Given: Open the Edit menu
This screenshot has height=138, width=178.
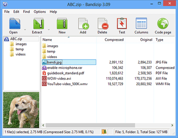Looking at the screenshot, I should pyautogui.click(x=16, y=12).
